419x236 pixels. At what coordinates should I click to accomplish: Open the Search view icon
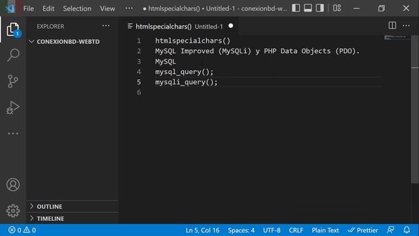(x=13, y=55)
